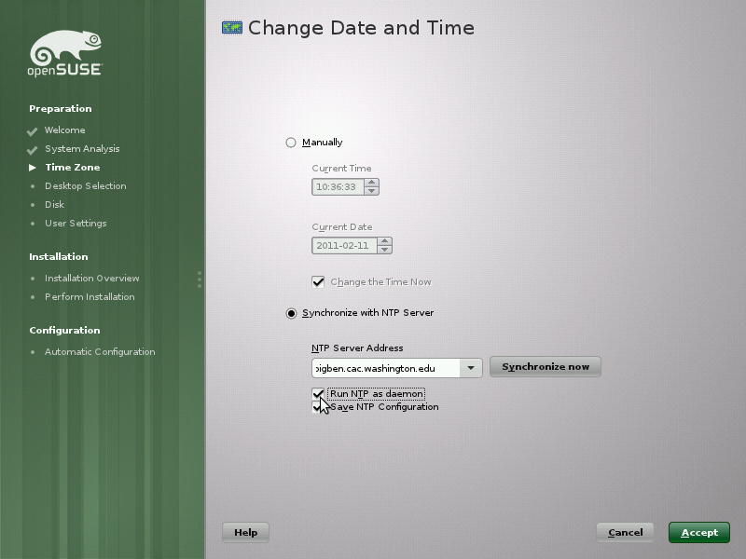Image resolution: width=746 pixels, height=559 pixels.
Task: Click the checkmark icon next to System Analysis
Action: click(x=34, y=149)
